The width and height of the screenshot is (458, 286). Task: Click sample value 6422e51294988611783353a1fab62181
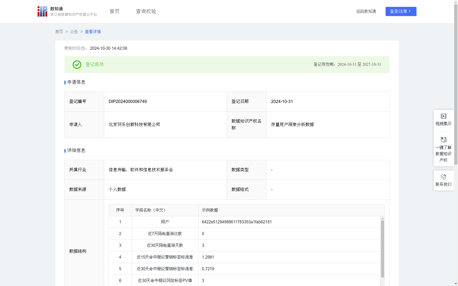[x=237, y=222]
